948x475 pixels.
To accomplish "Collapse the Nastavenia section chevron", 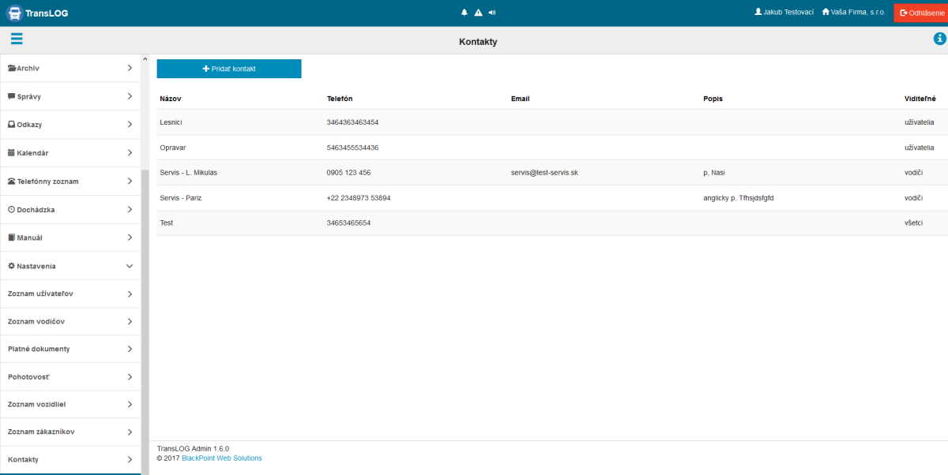I will (x=130, y=267).
